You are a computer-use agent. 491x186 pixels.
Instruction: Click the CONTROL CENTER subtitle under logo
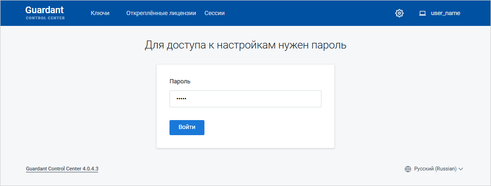tap(45, 18)
